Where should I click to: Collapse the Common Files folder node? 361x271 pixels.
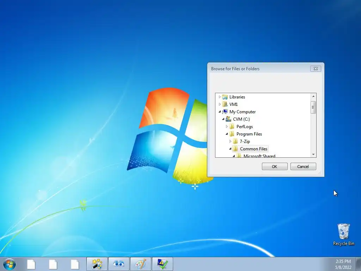pos(230,149)
